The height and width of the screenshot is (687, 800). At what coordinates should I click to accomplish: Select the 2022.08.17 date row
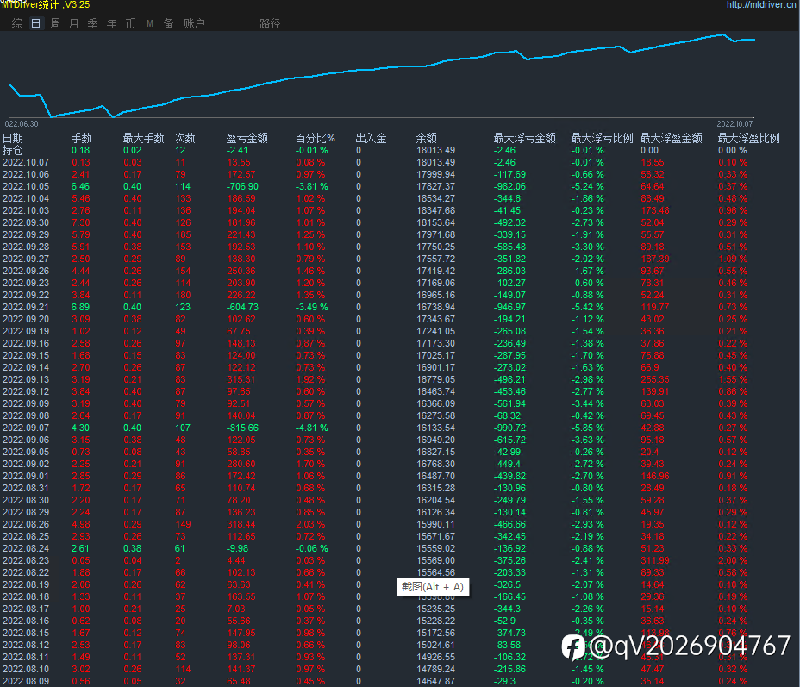(26, 609)
